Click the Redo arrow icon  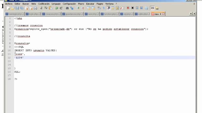[61, 8]
